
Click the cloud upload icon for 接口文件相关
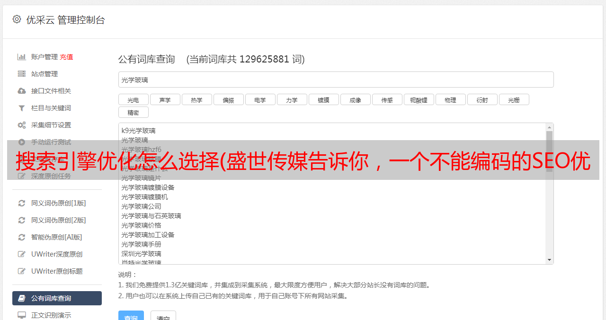tap(22, 91)
